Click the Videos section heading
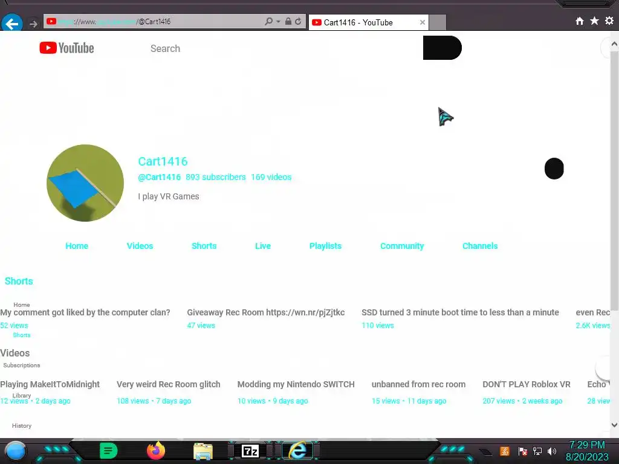 (15, 353)
